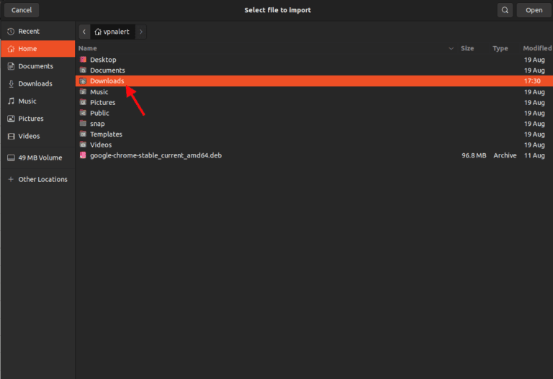The image size is (553, 379).
Task: Click the 11 Aug modified date
Action: click(x=534, y=155)
